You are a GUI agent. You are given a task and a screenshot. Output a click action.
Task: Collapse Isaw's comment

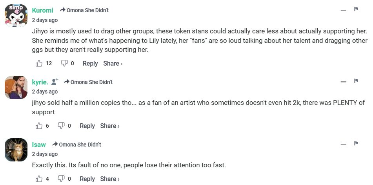(x=344, y=144)
